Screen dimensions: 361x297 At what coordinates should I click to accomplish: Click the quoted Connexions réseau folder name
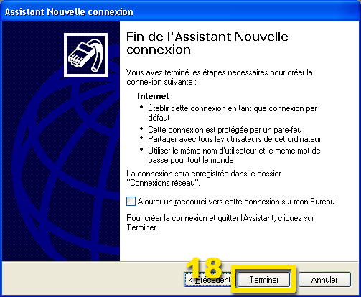(x=163, y=183)
